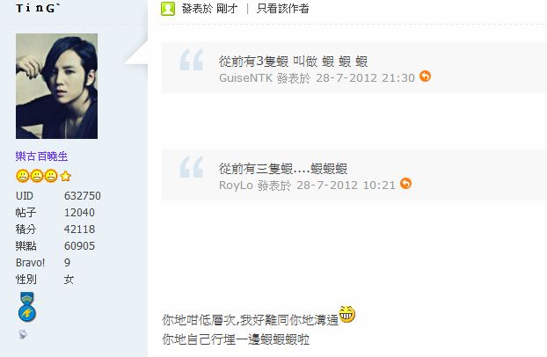Select 只看該作者 to filter posts

point(282,9)
